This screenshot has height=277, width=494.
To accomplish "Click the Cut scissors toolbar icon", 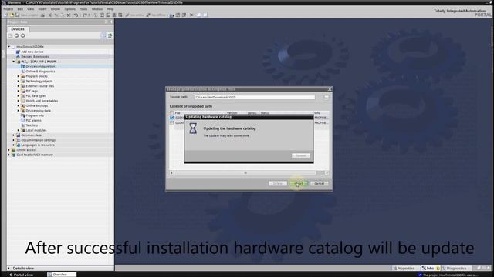I will (49, 15).
